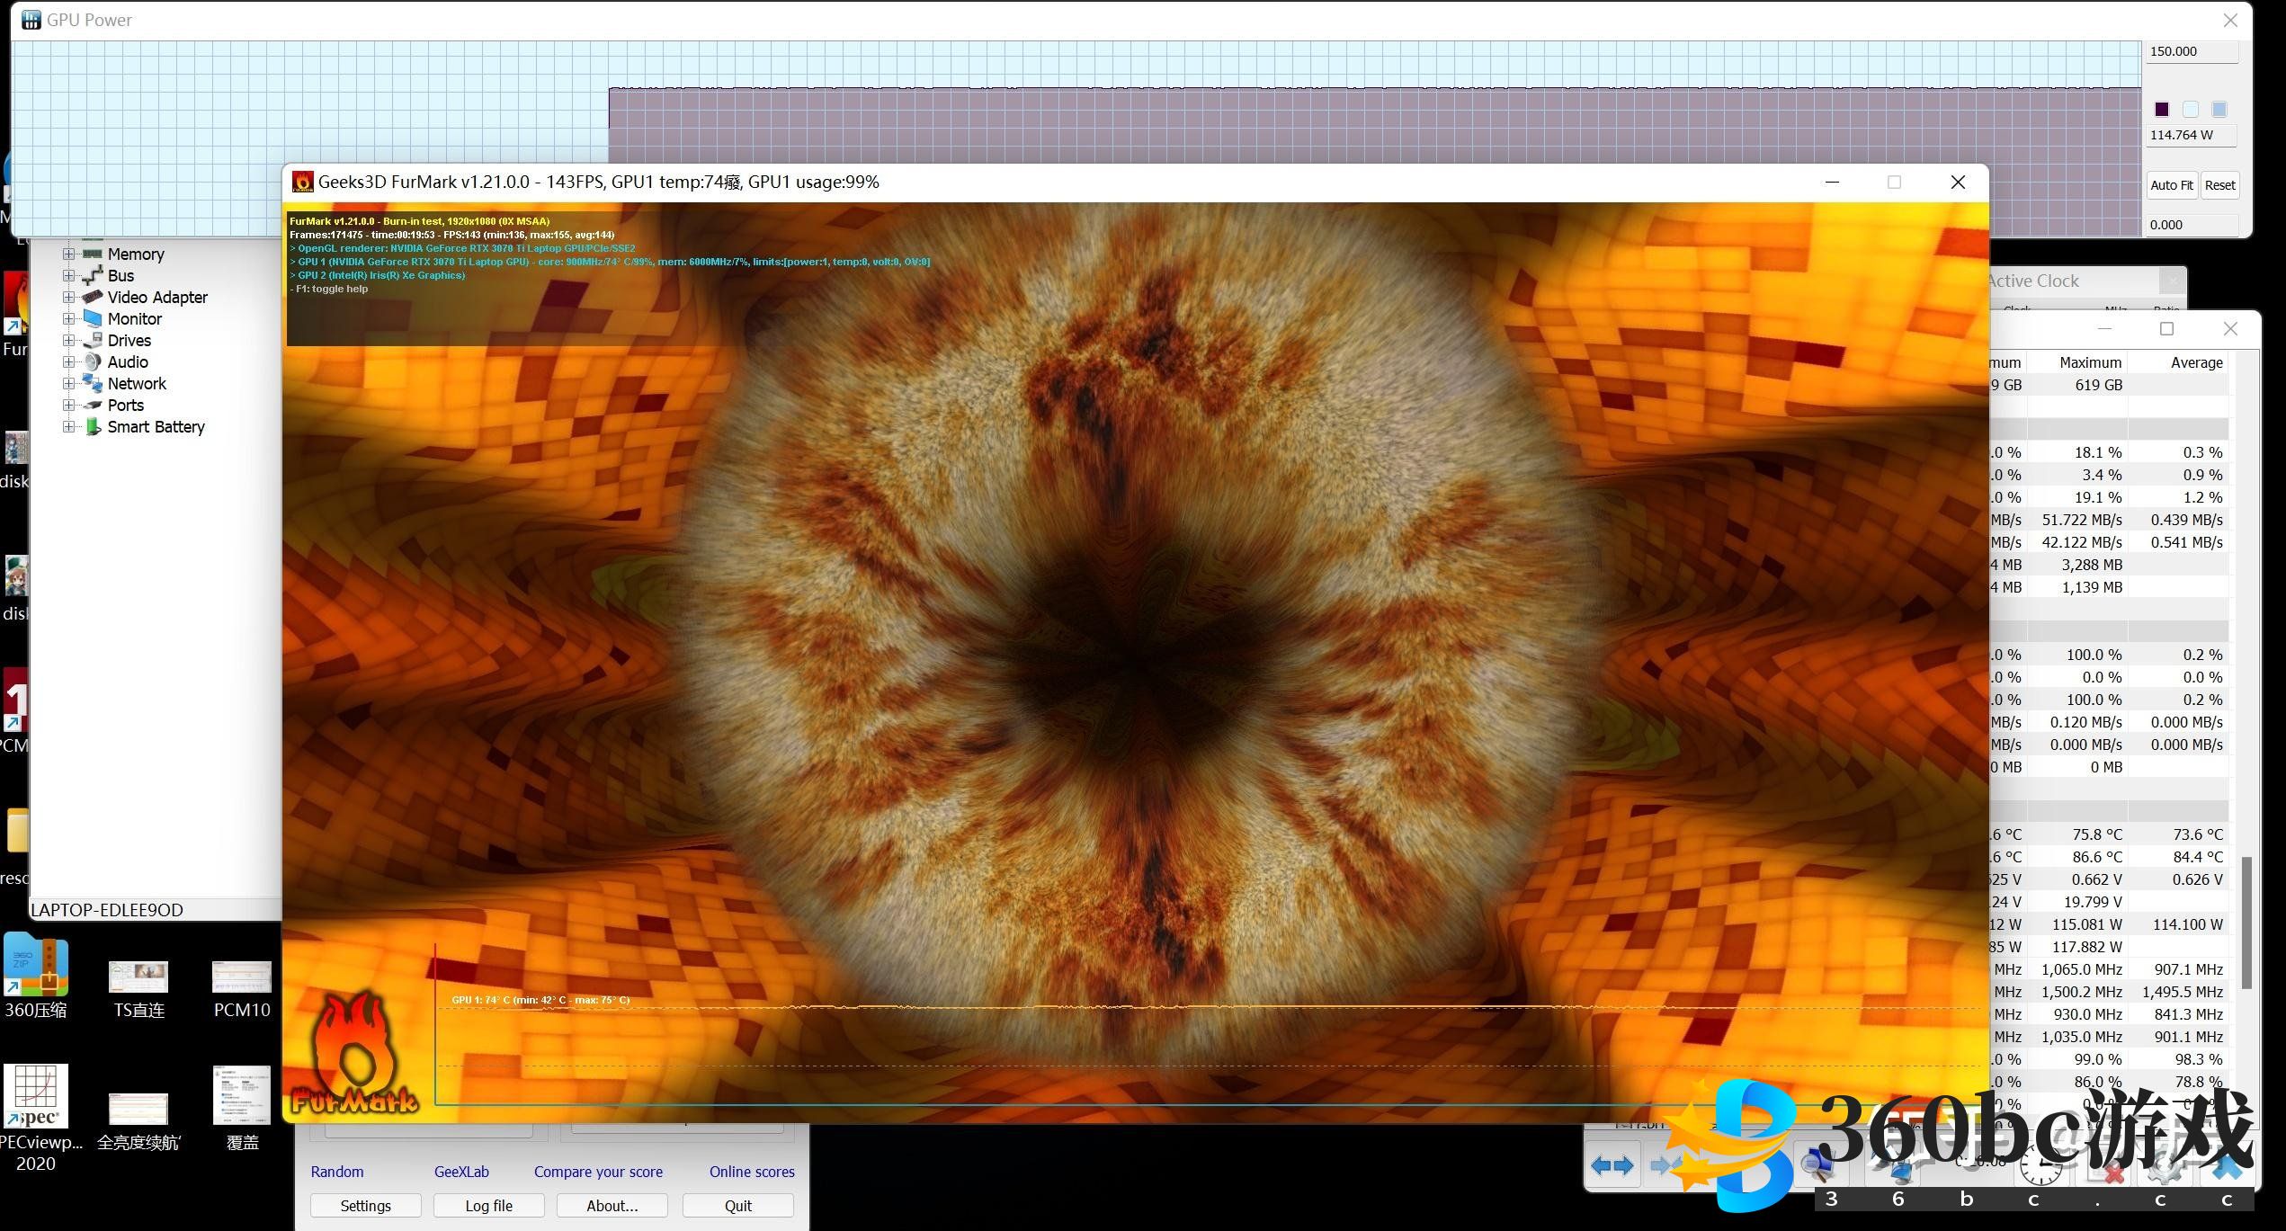This screenshot has height=1231, width=2286.
Task: Click the 150.000 maximum value field
Action: pyautogui.click(x=2191, y=52)
